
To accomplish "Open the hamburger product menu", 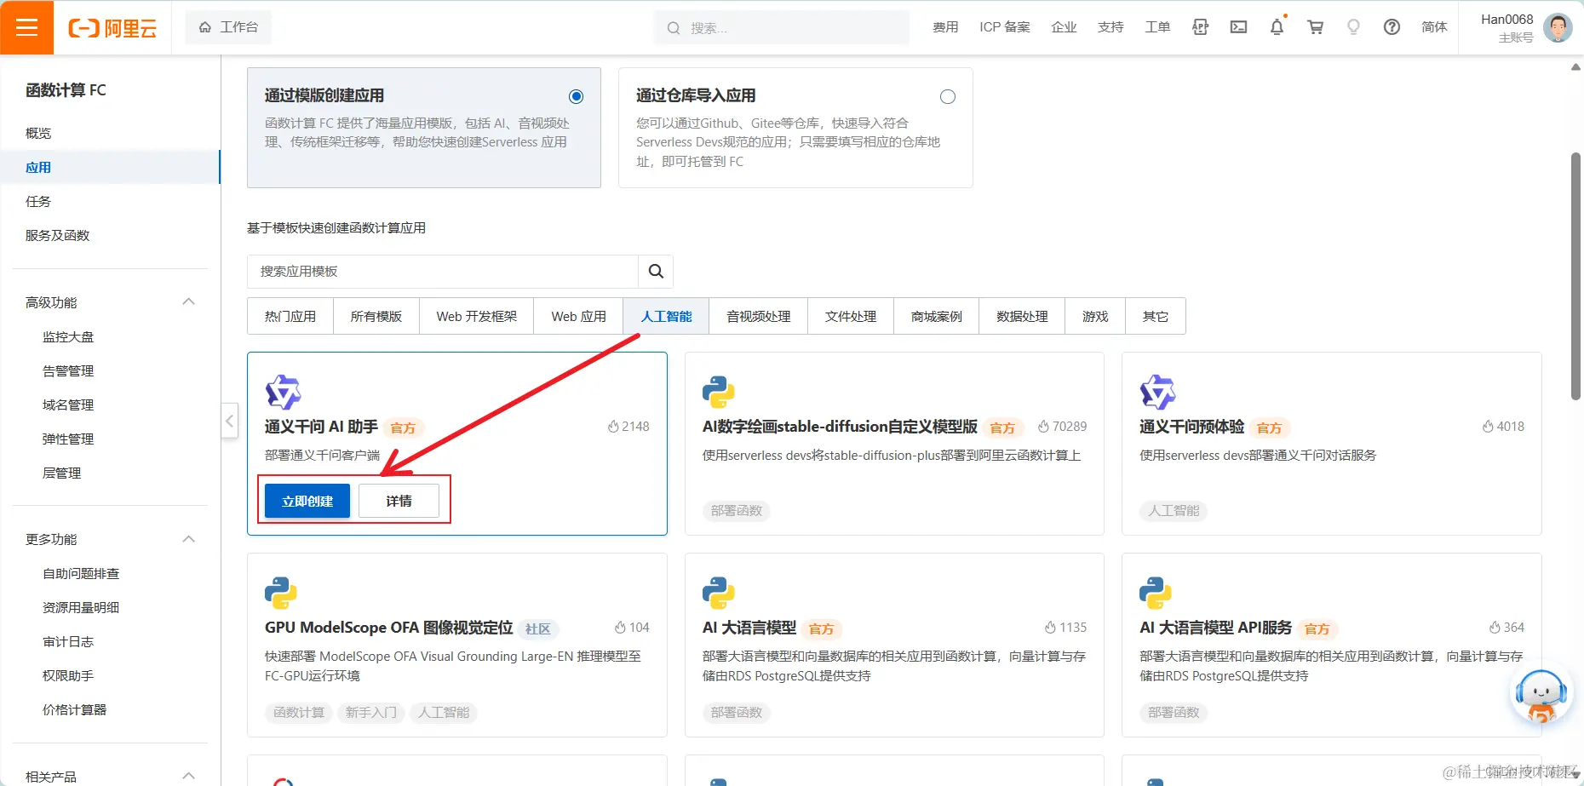I will [27, 27].
